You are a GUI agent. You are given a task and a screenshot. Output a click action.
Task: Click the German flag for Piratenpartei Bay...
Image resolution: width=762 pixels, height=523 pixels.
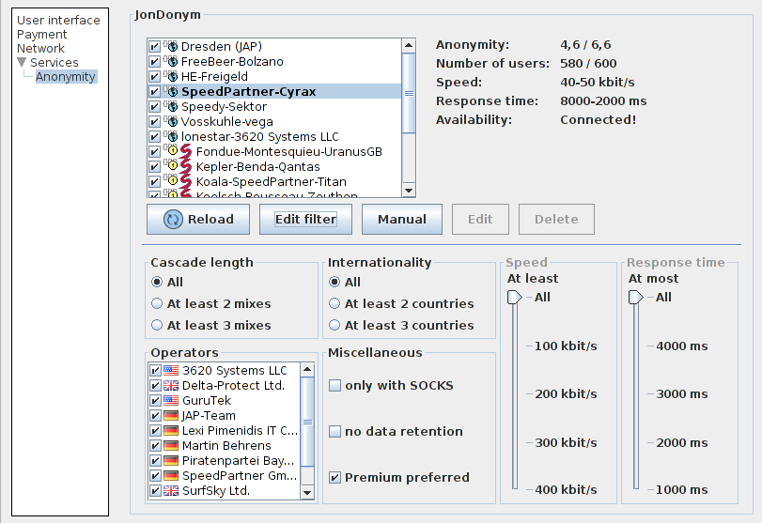point(171,461)
